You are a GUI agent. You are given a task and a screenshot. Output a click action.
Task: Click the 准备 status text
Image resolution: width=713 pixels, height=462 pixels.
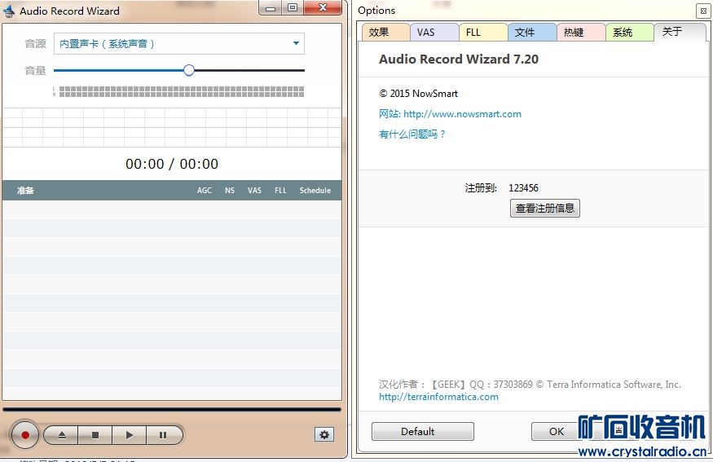pos(25,191)
